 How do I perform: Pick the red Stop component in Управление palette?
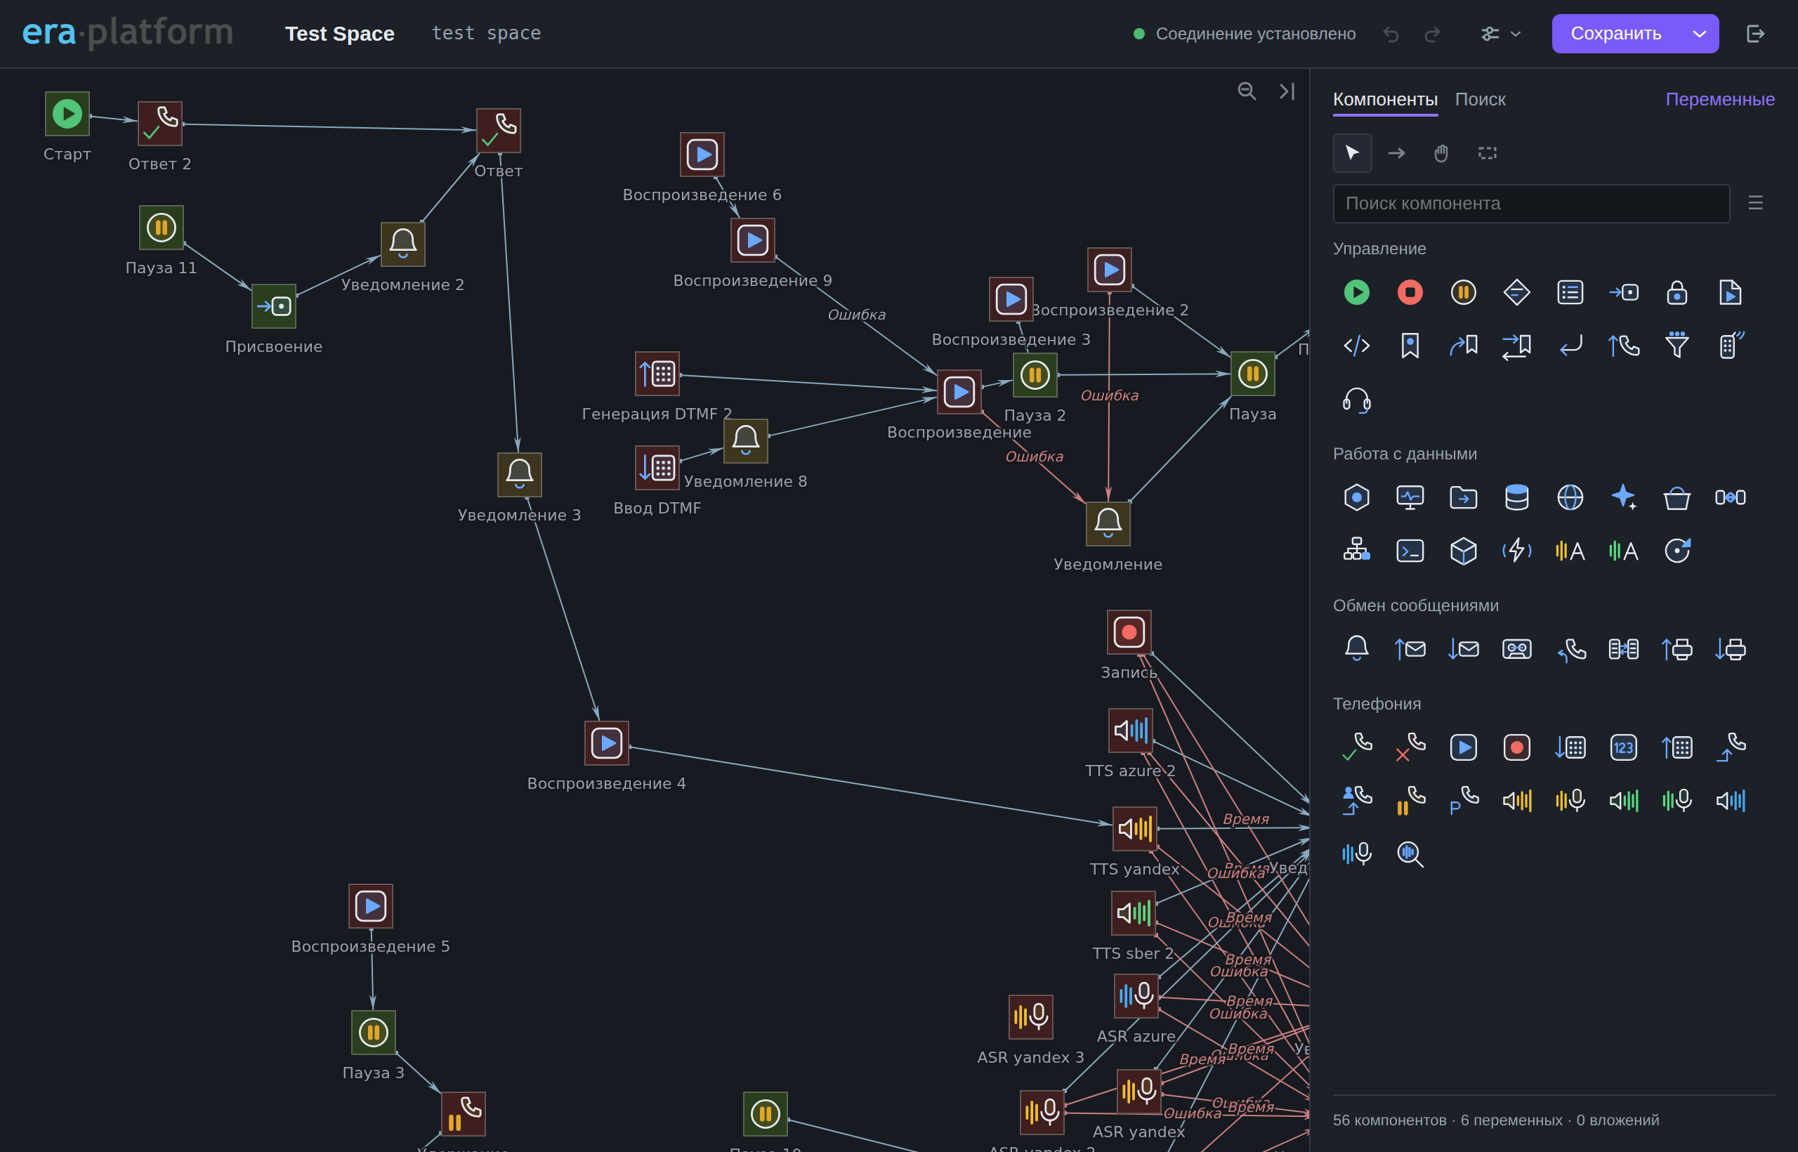[1410, 292]
